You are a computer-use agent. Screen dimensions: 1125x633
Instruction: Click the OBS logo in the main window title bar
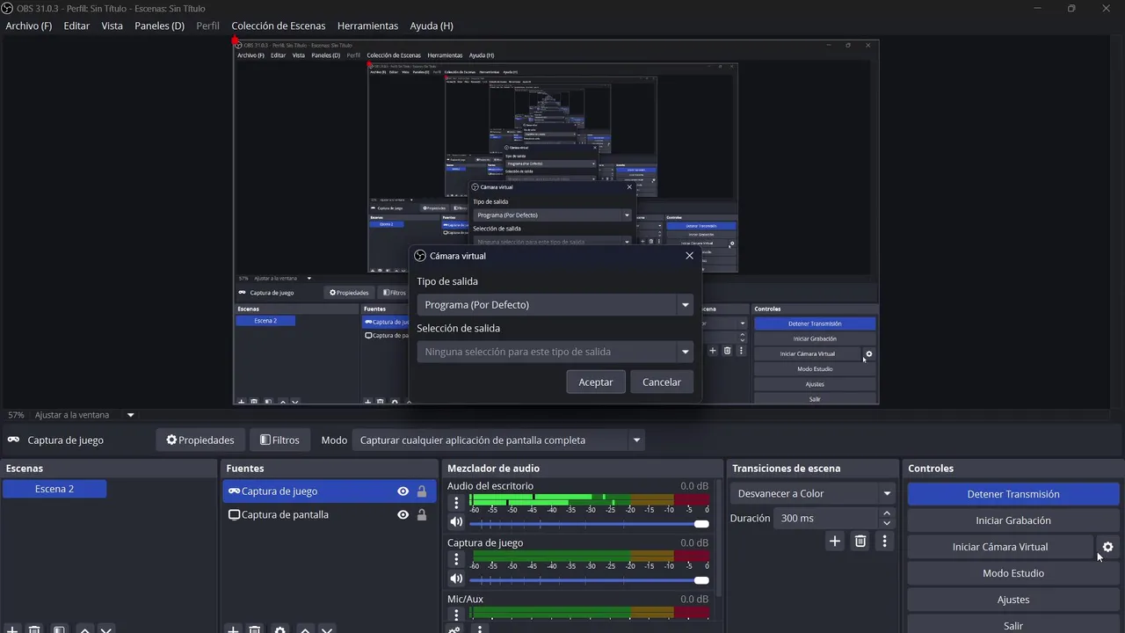coord(8,8)
